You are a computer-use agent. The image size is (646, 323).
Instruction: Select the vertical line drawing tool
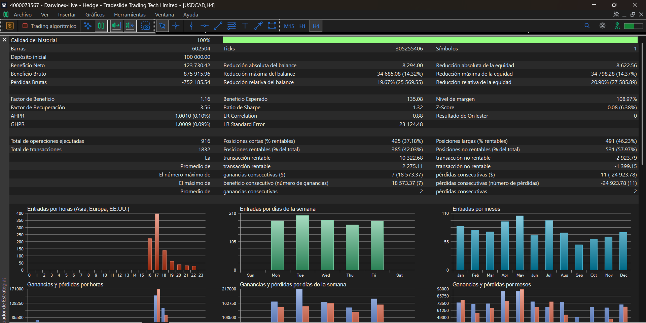(191, 26)
